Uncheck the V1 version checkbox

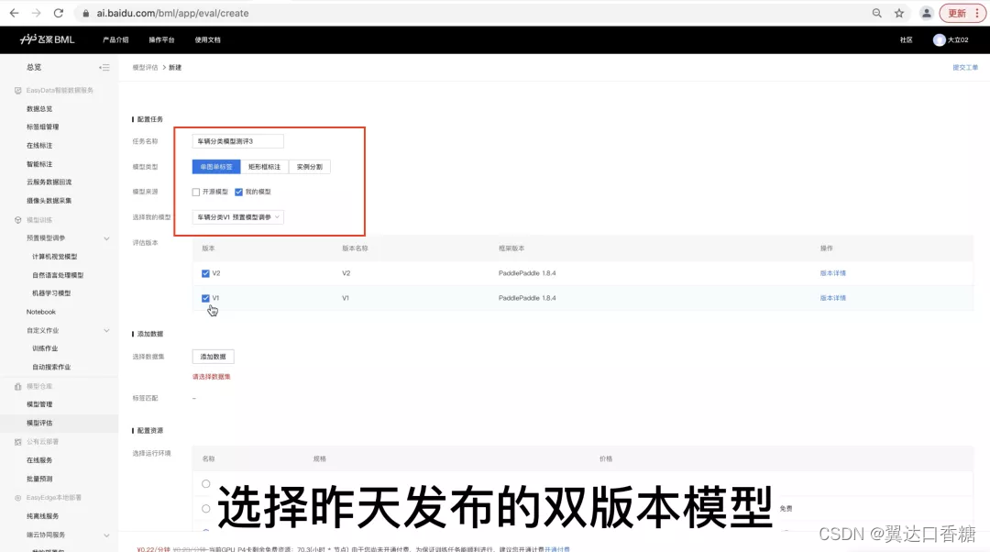tap(205, 298)
